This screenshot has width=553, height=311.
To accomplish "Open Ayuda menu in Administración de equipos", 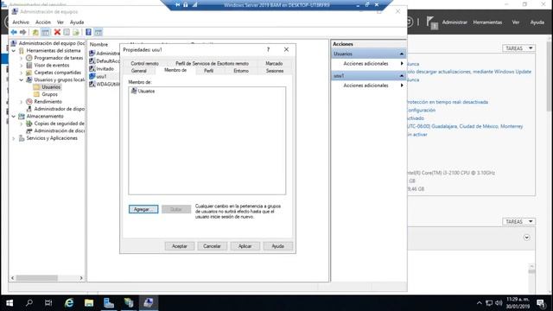I will pyautogui.click(x=77, y=22).
